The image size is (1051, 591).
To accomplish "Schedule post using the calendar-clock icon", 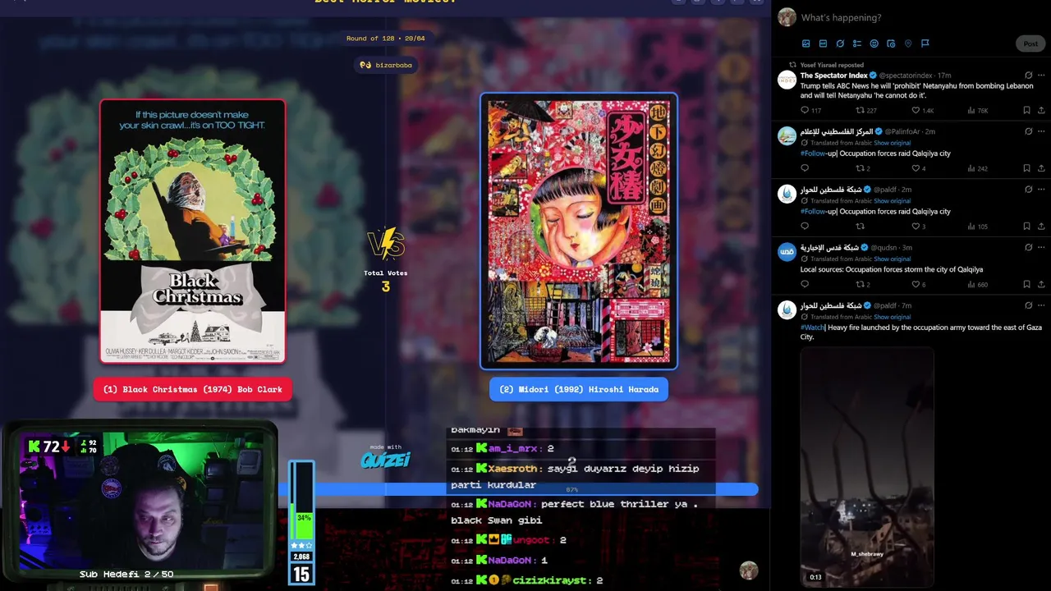I will click(x=891, y=44).
